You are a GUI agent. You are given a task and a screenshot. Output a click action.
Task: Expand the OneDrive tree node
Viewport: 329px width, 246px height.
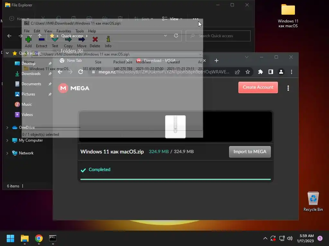tap(7, 127)
